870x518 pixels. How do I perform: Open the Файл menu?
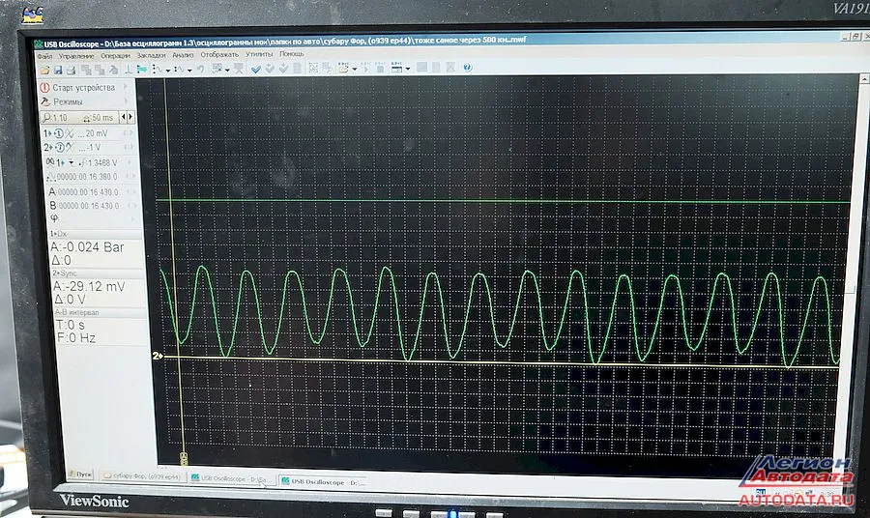tap(44, 56)
